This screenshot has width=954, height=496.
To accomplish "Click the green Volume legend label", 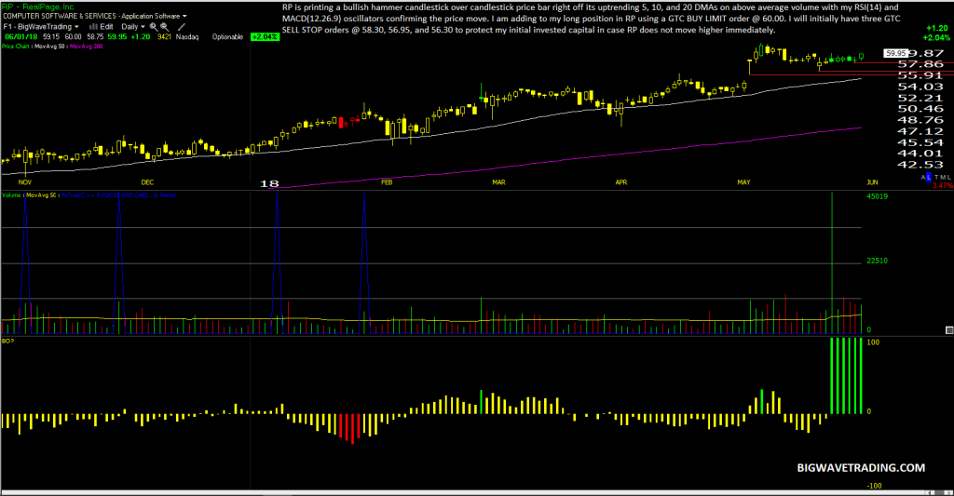I will tap(11, 195).
